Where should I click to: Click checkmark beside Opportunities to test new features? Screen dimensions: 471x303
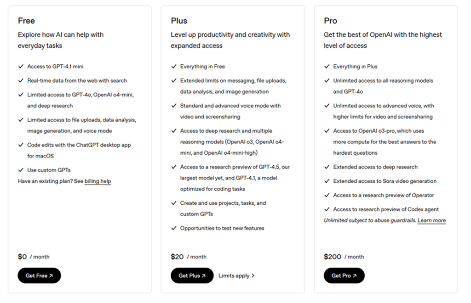[174, 228]
